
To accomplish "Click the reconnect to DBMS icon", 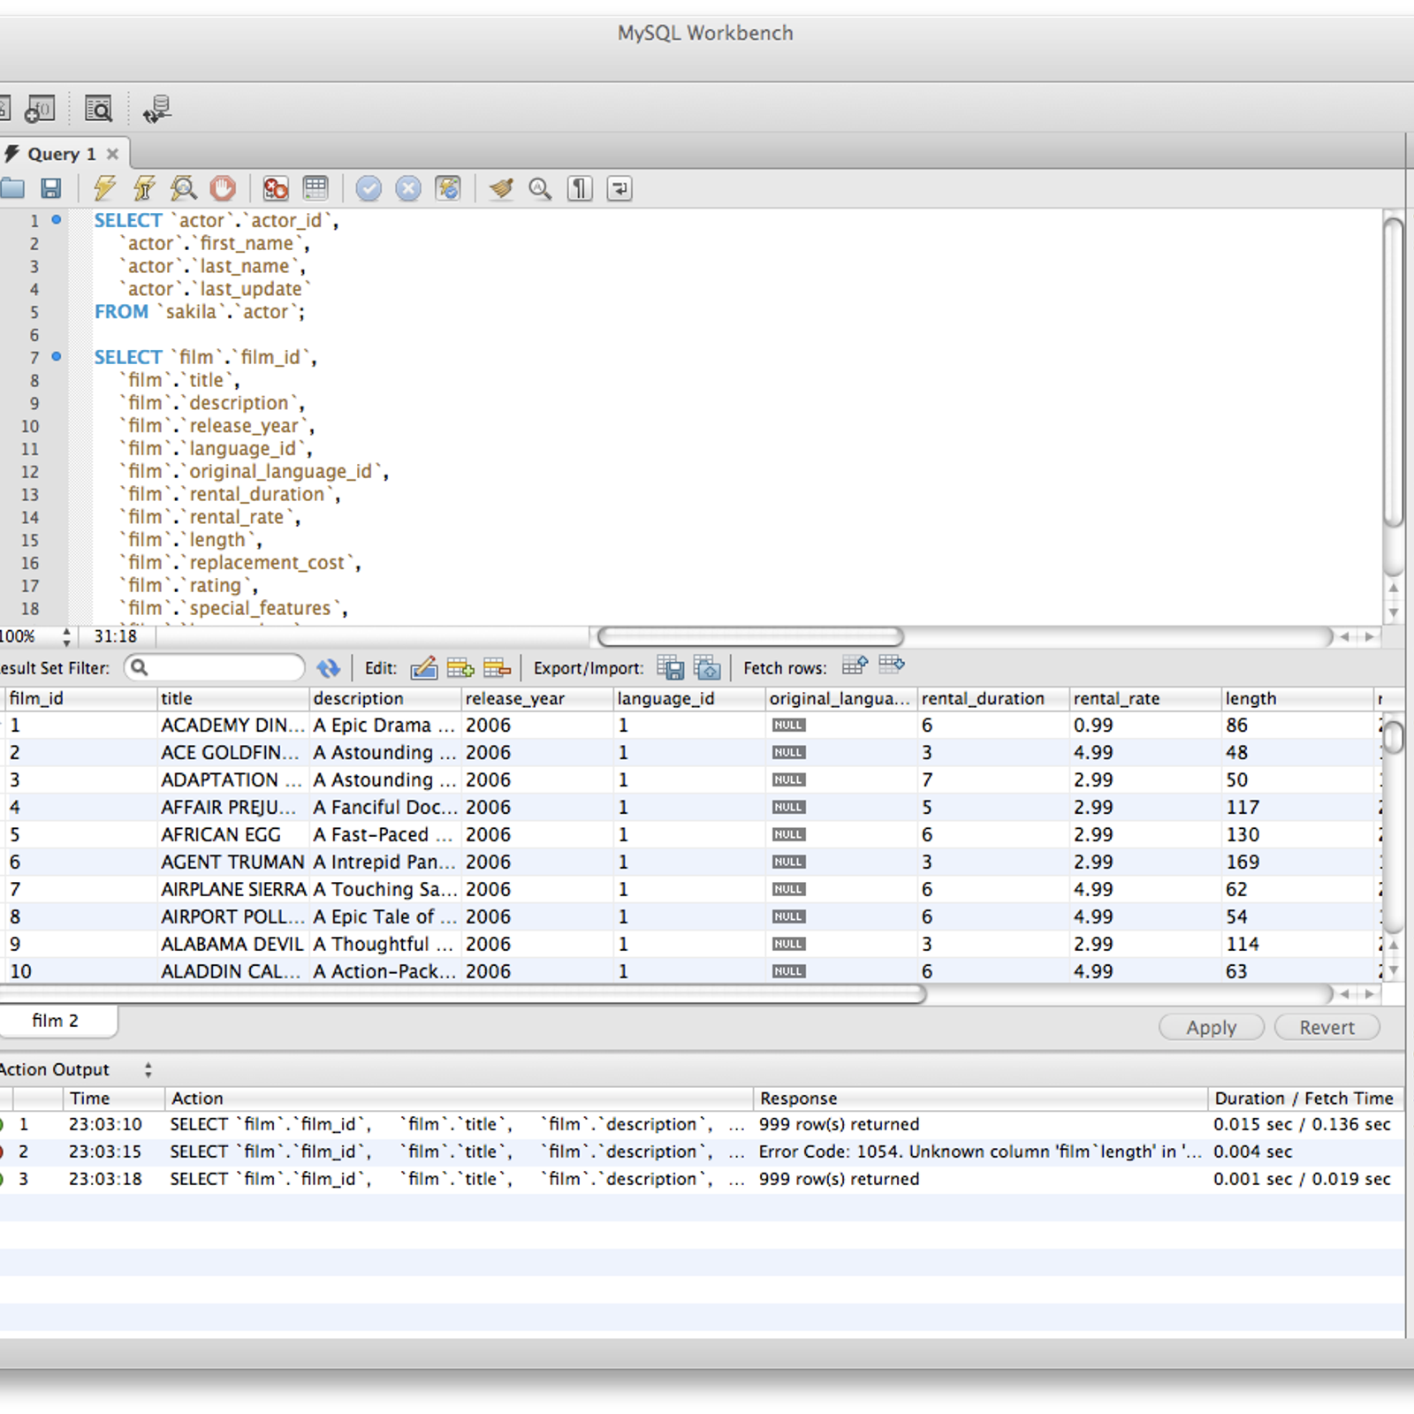I will 157,109.
